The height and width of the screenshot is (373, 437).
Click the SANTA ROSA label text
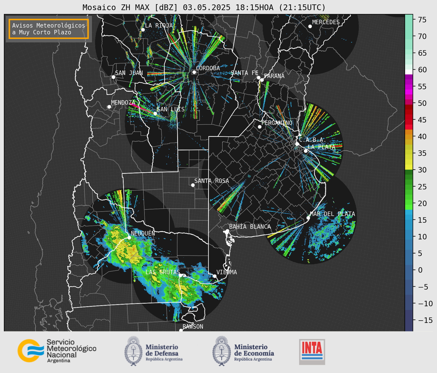(x=212, y=181)
